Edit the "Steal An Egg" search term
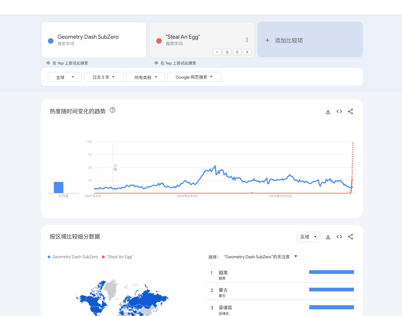The image size is (402, 316). pos(183,37)
